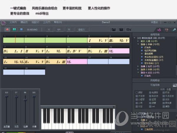The image size is (177, 133).
Task: Check the 钢琴 instrument filter
Action: (137, 92)
